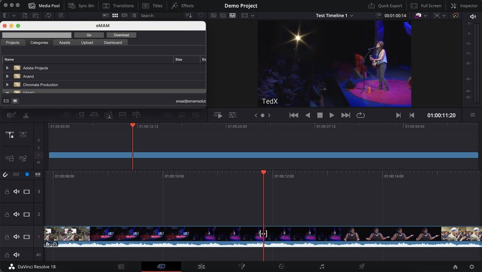Expand the Chromata Production folder
The height and width of the screenshot is (272, 482).
7,85
